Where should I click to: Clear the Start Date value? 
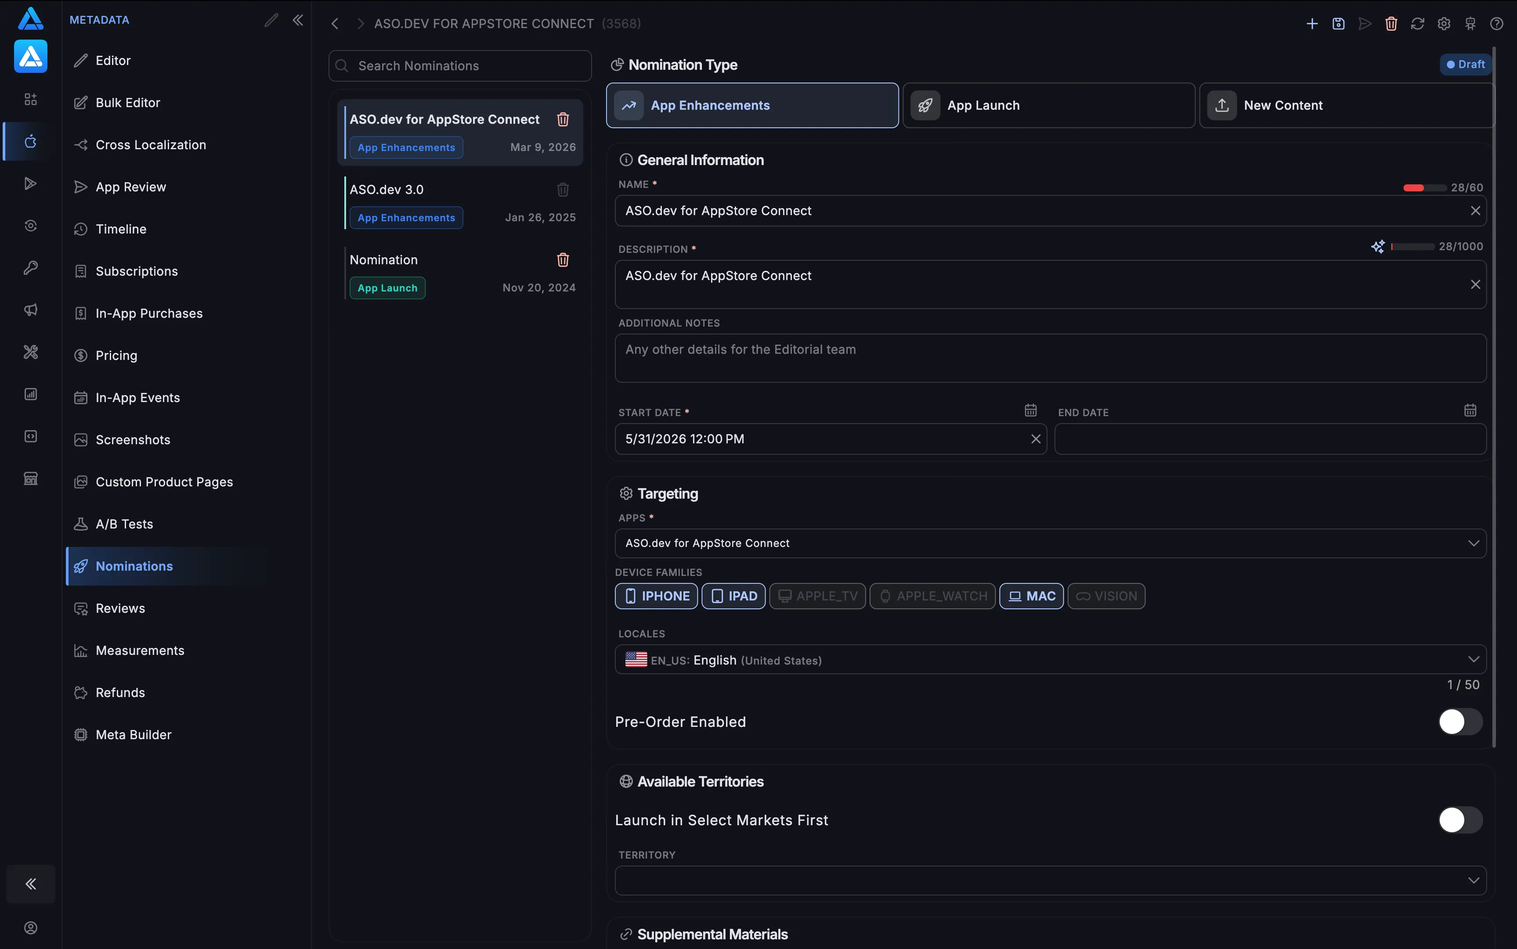1035,439
